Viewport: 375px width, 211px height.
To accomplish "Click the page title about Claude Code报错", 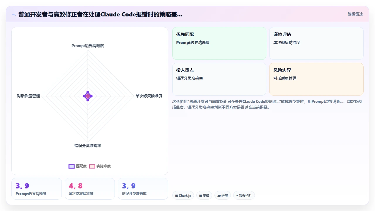I will [100, 14].
